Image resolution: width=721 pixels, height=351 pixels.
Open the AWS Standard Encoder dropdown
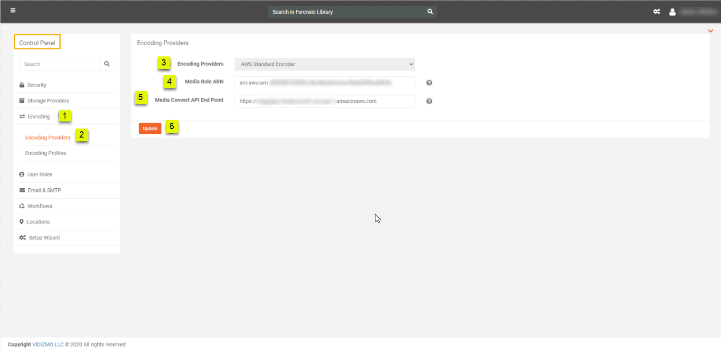coord(324,64)
